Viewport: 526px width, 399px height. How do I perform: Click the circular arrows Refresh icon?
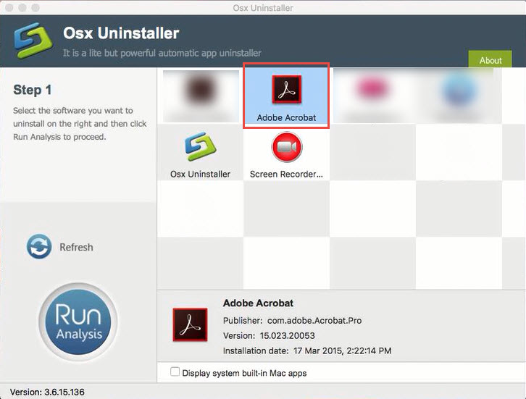pos(39,247)
